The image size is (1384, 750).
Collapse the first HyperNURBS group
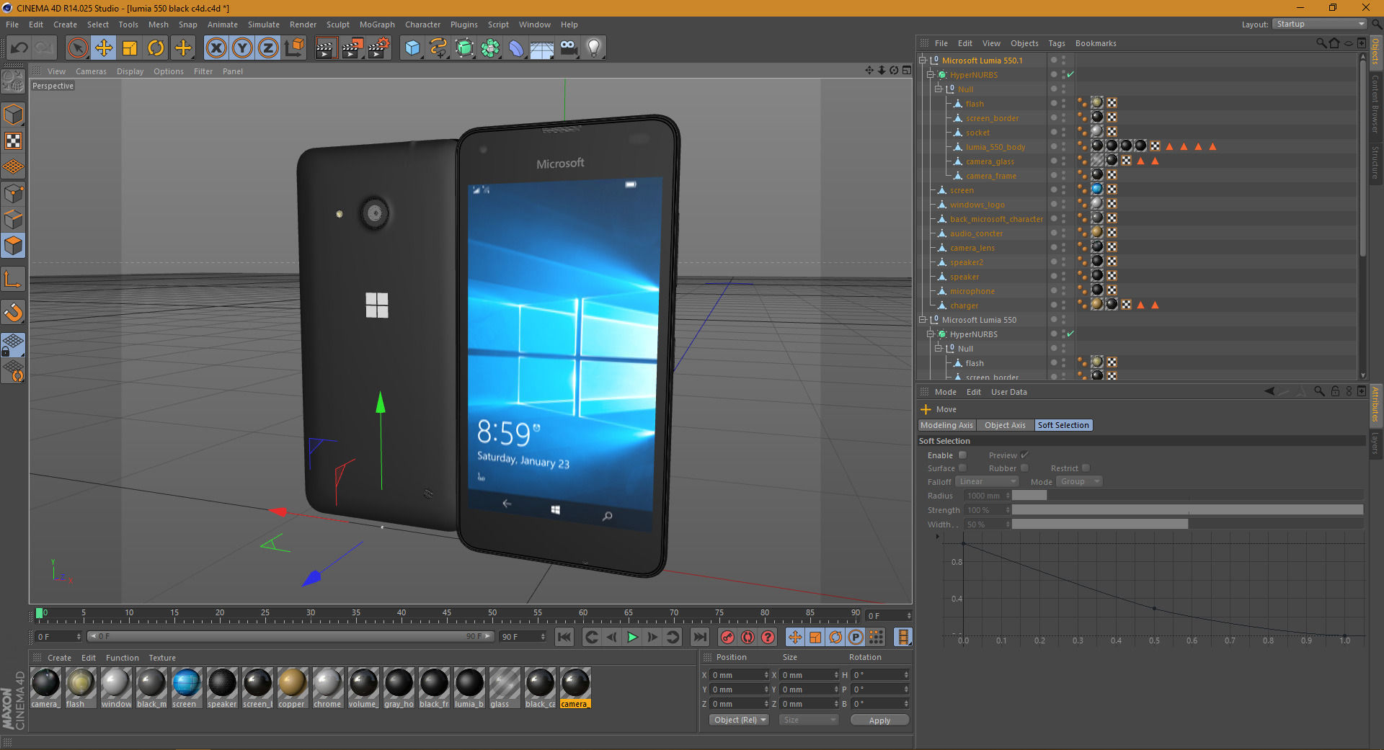tap(930, 75)
